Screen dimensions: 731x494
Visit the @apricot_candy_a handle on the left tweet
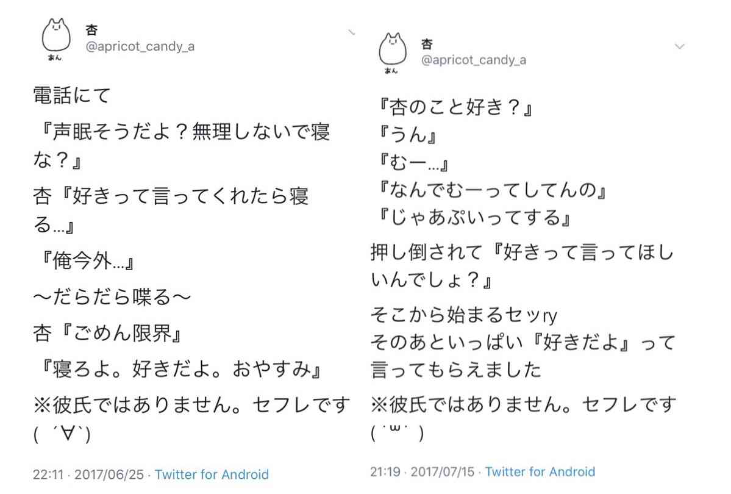(x=140, y=46)
